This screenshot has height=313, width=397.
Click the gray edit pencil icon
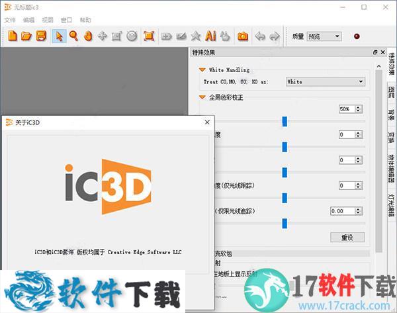(181, 36)
